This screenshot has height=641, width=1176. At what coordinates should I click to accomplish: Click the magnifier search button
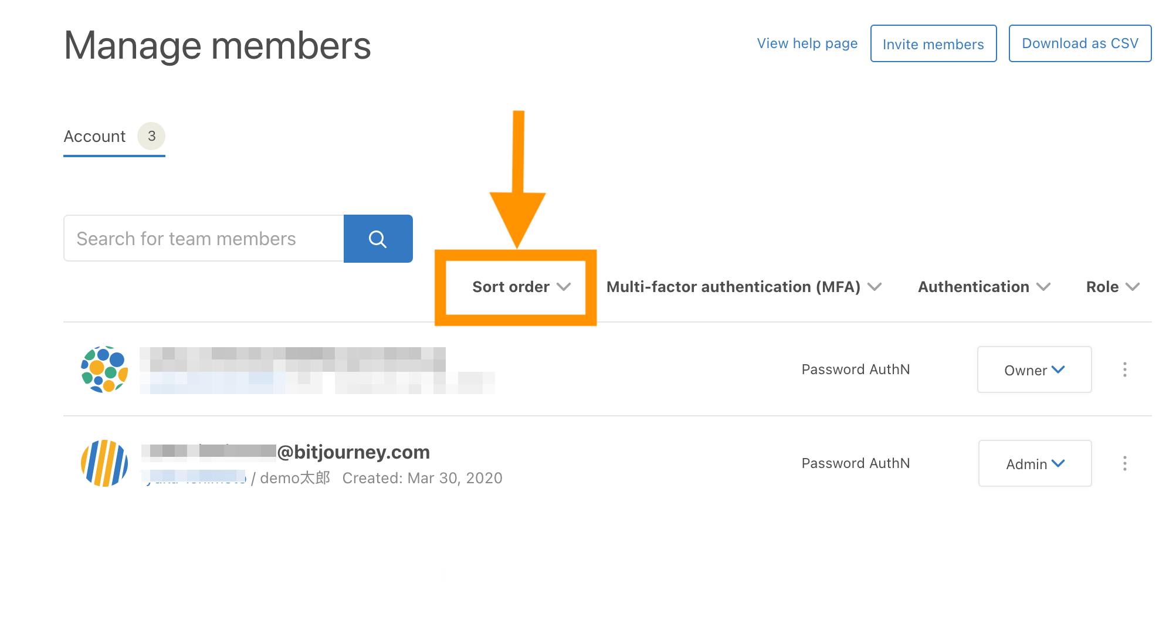click(x=378, y=239)
